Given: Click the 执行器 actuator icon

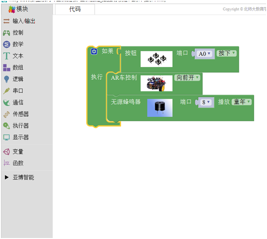Looking at the screenshot, I should tap(7, 126).
